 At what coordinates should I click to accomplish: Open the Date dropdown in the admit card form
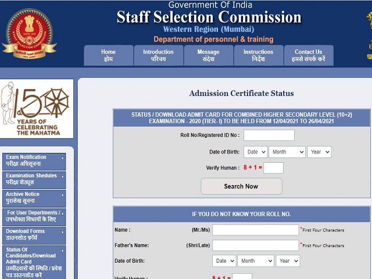coord(256,152)
